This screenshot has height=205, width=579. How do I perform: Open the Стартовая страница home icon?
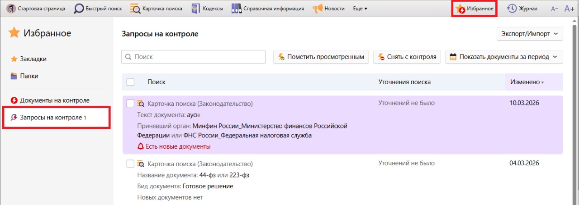click(11, 9)
